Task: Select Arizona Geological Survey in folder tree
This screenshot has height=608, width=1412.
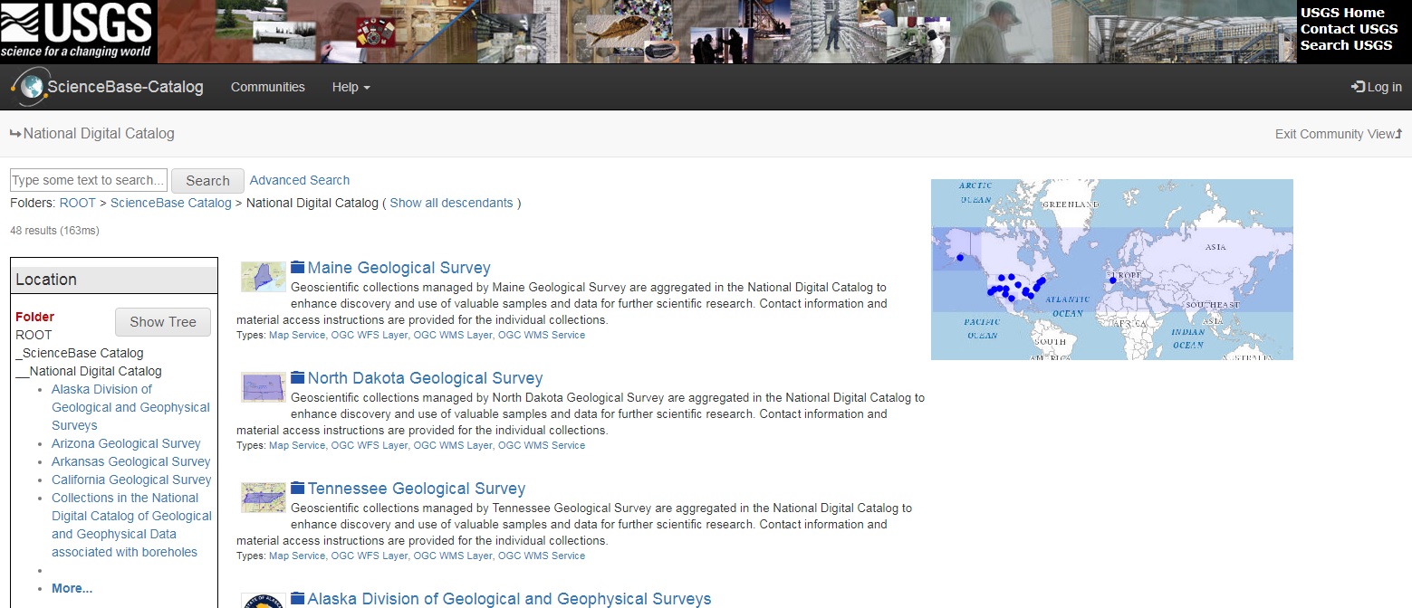Action: tap(126, 443)
